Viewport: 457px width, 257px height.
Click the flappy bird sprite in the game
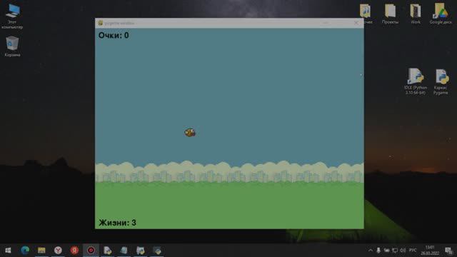(190, 133)
